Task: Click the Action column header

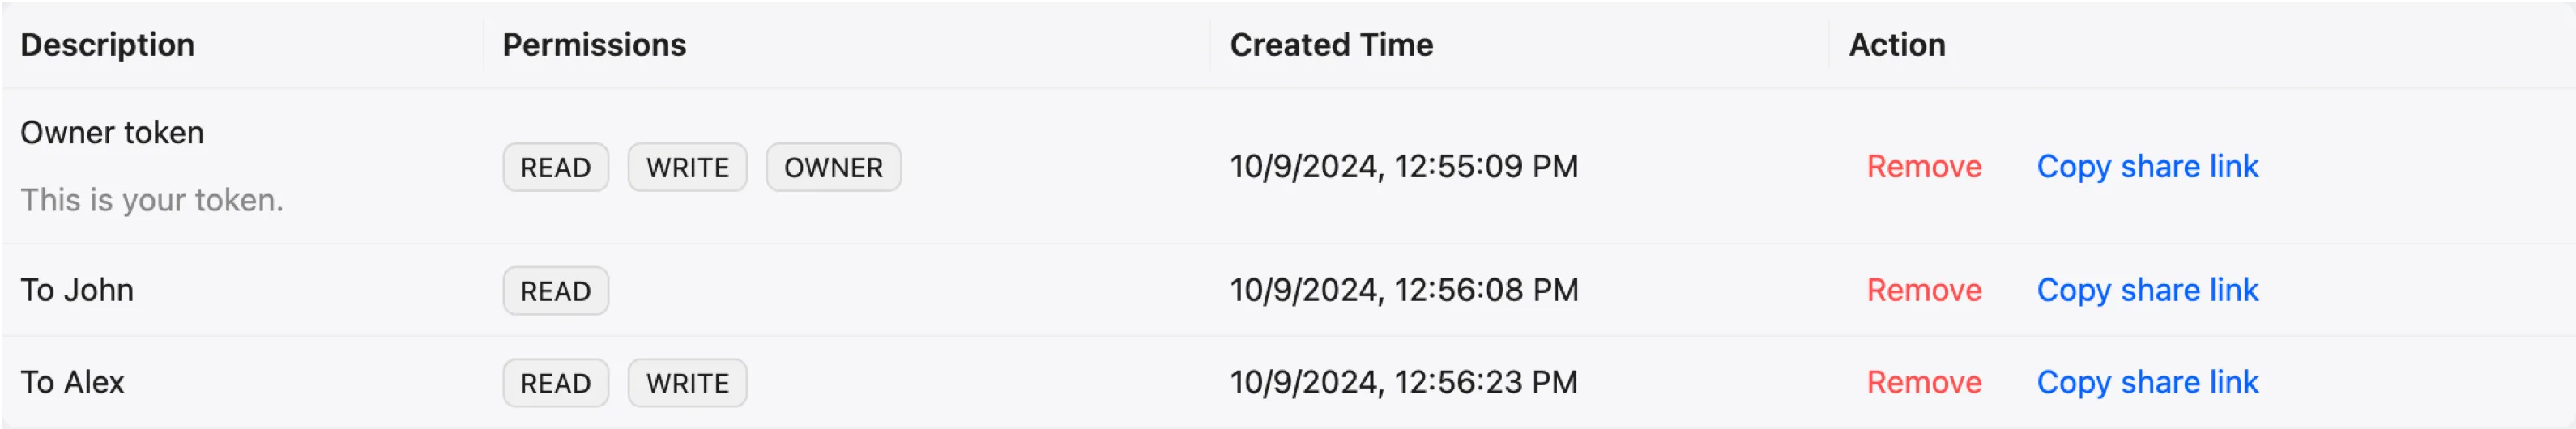Action: tap(1896, 45)
